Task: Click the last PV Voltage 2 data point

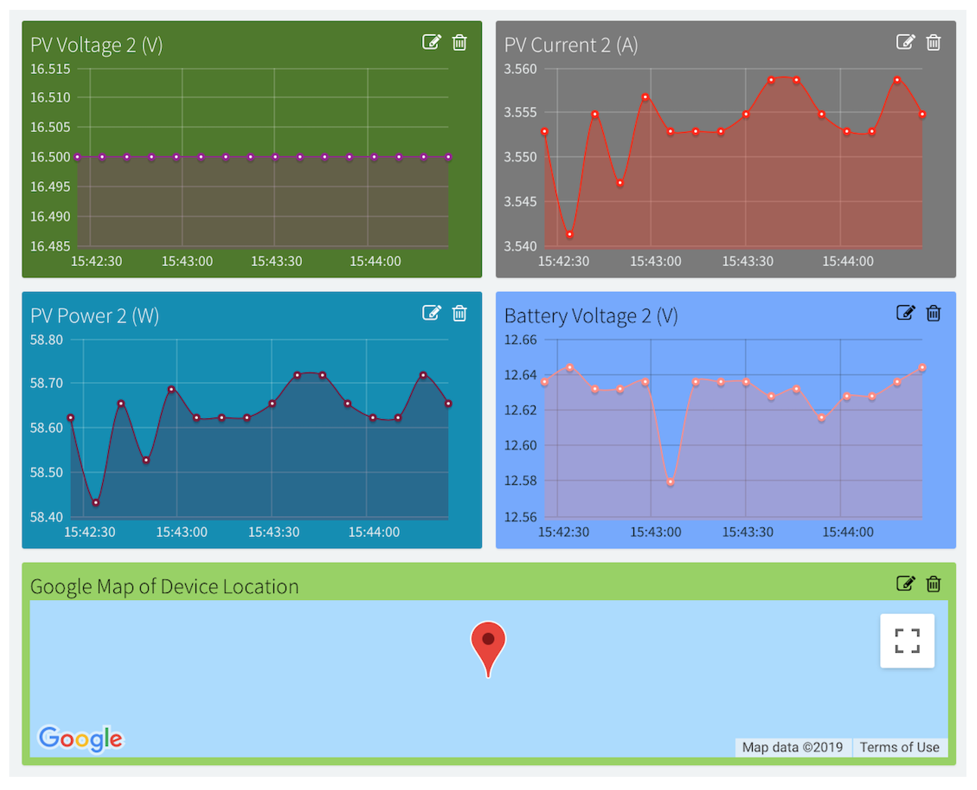Action: (x=448, y=157)
